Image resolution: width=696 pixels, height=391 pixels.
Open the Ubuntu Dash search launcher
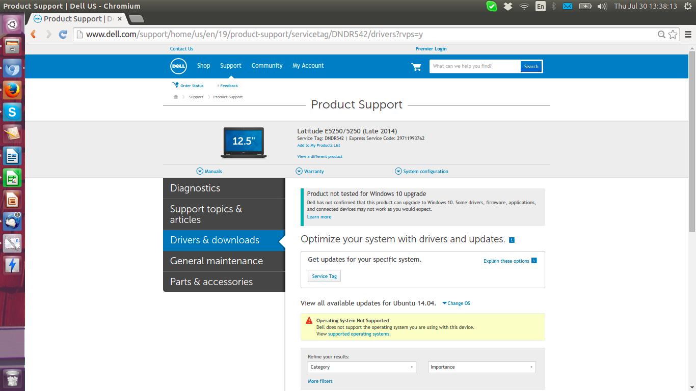point(12,24)
